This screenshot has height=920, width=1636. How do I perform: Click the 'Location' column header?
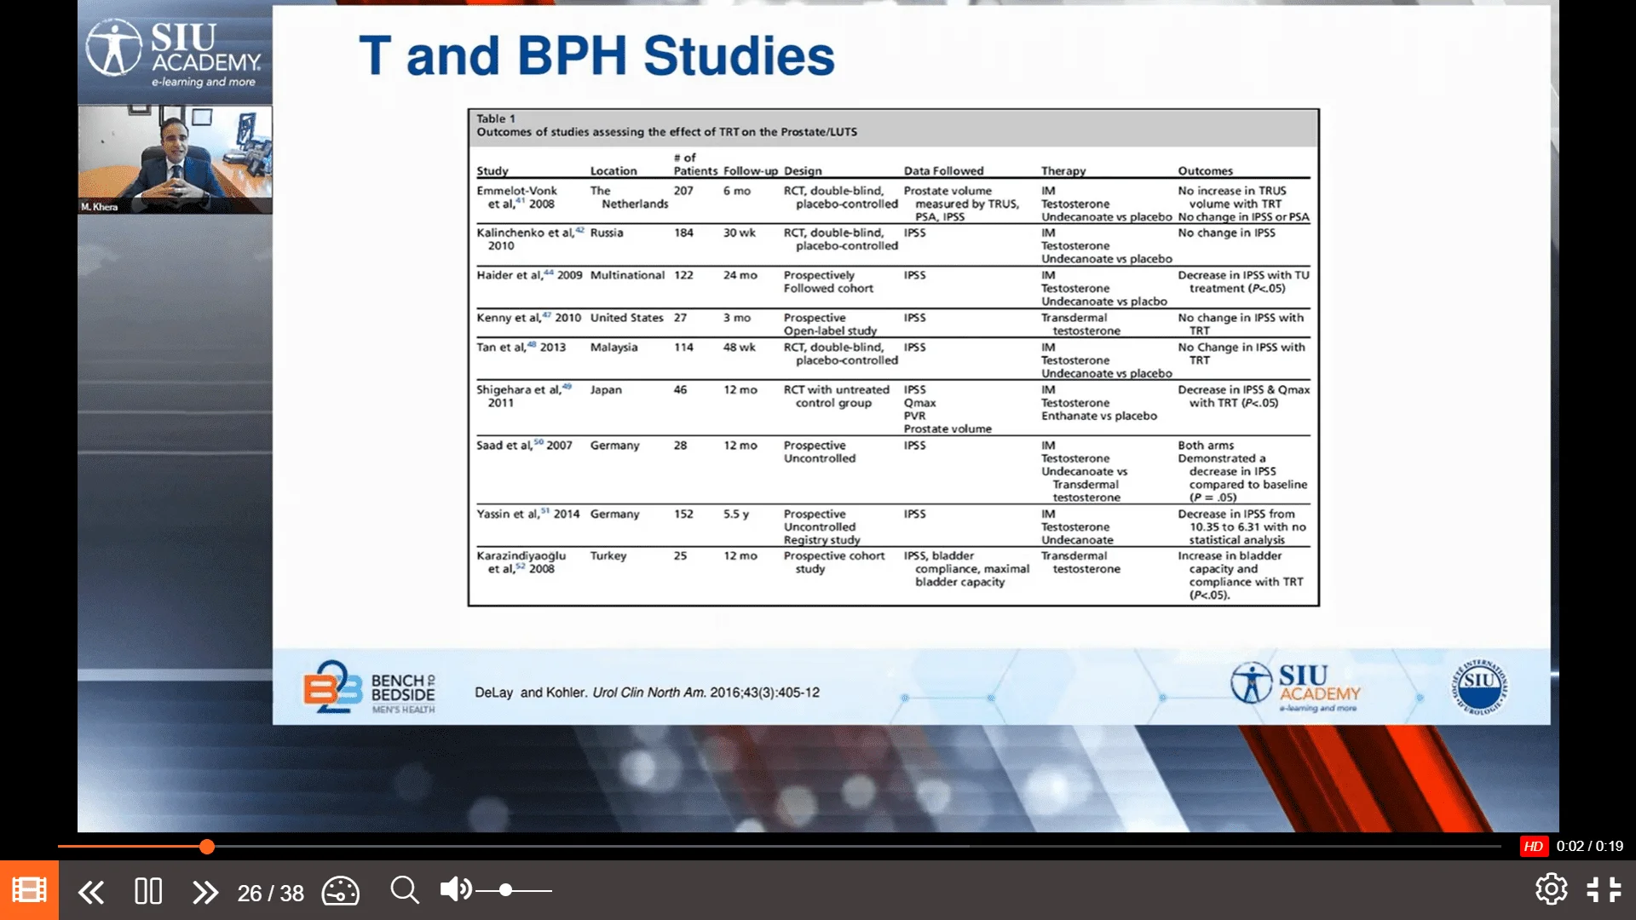[x=613, y=171]
